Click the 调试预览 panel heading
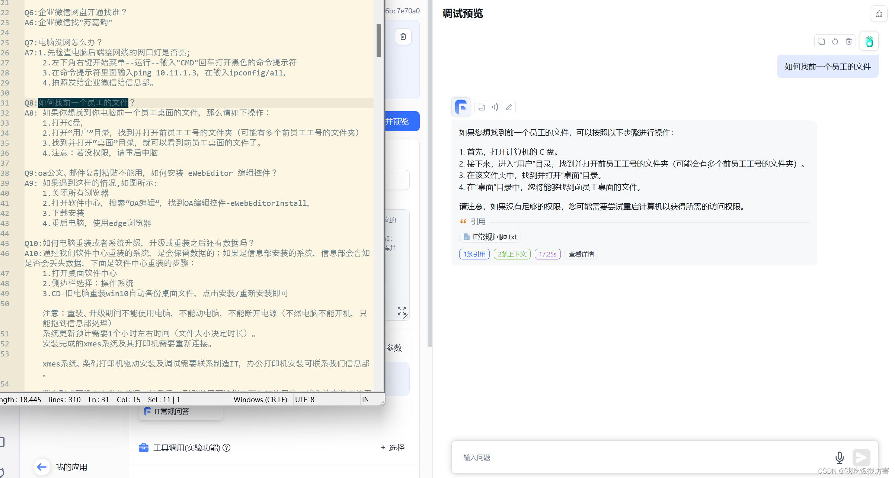This screenshot has width=895, height=478. [x=463, y=13]
